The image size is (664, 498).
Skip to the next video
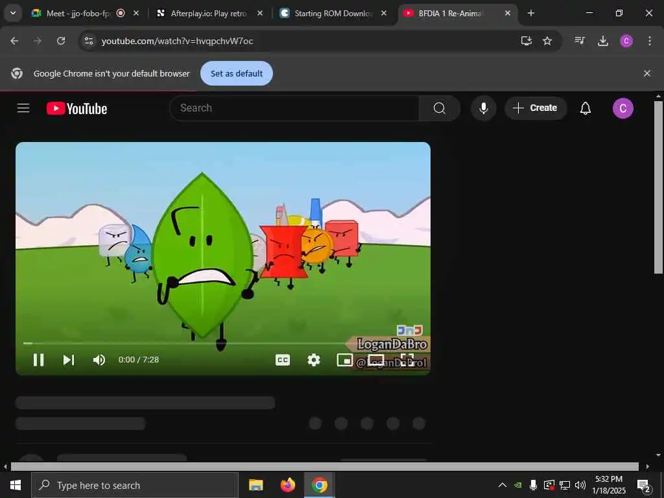69,360
